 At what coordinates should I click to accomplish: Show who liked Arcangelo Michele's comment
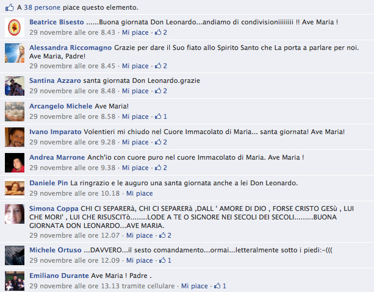coord(161,116)
